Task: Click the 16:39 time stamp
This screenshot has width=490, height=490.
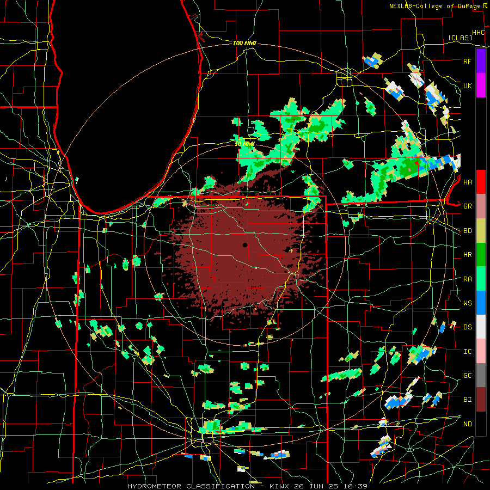Action: click(356, 486)
